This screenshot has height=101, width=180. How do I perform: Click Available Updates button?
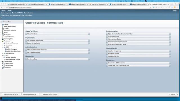click(x=138, y=54)
